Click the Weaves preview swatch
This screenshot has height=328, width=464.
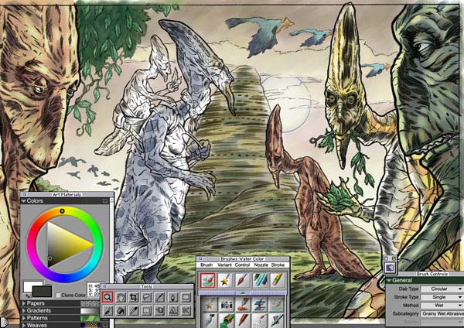pos(90,326)
